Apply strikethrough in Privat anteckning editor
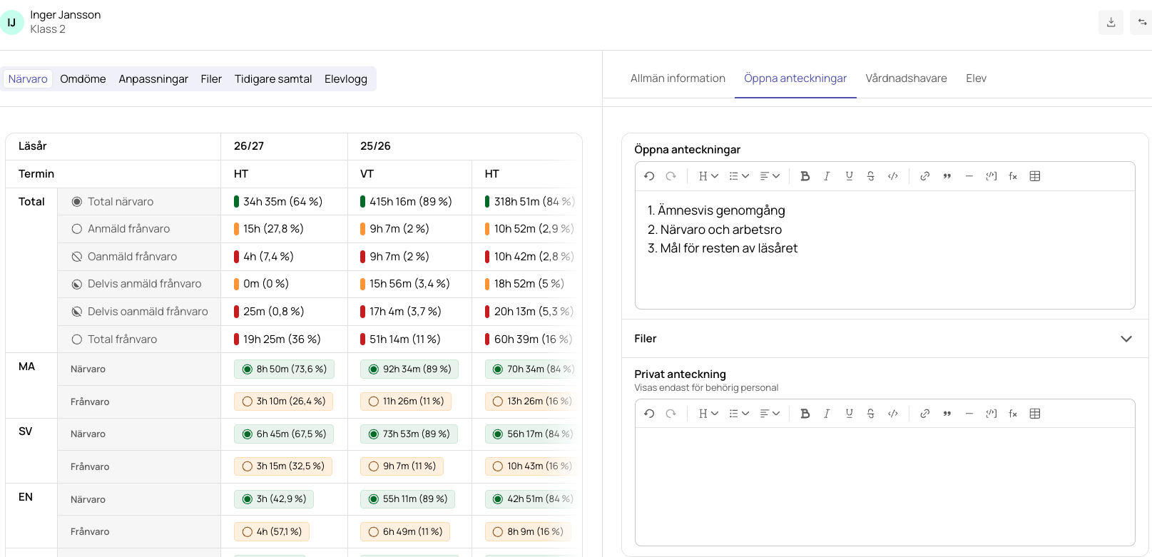Image resolution: width=1152 pixels, height=557 pixels. point(870,414)
